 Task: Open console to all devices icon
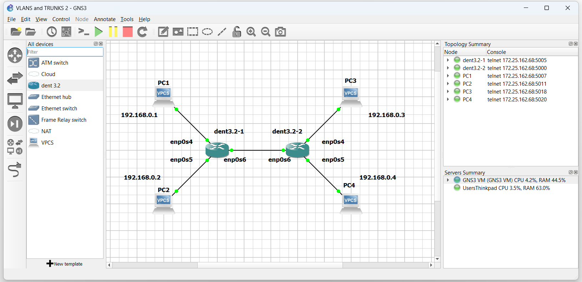point(83,32)
